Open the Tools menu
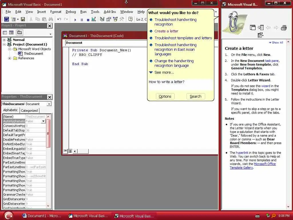Viewport: 293px width, 220px height. (95, 12)
